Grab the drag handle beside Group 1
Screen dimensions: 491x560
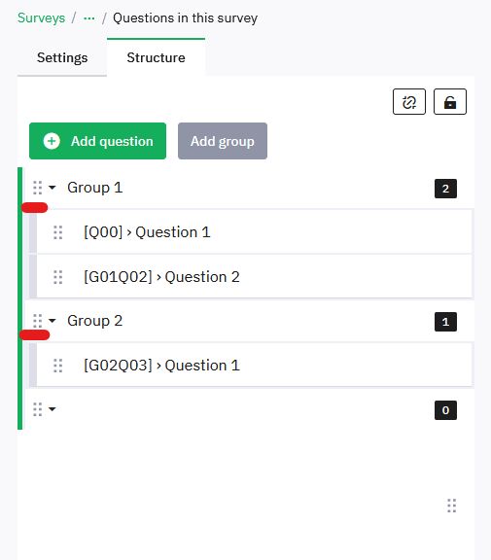(38, 188)
